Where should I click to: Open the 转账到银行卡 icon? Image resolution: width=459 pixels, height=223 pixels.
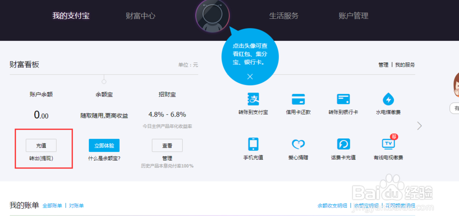tap(343, 99)
